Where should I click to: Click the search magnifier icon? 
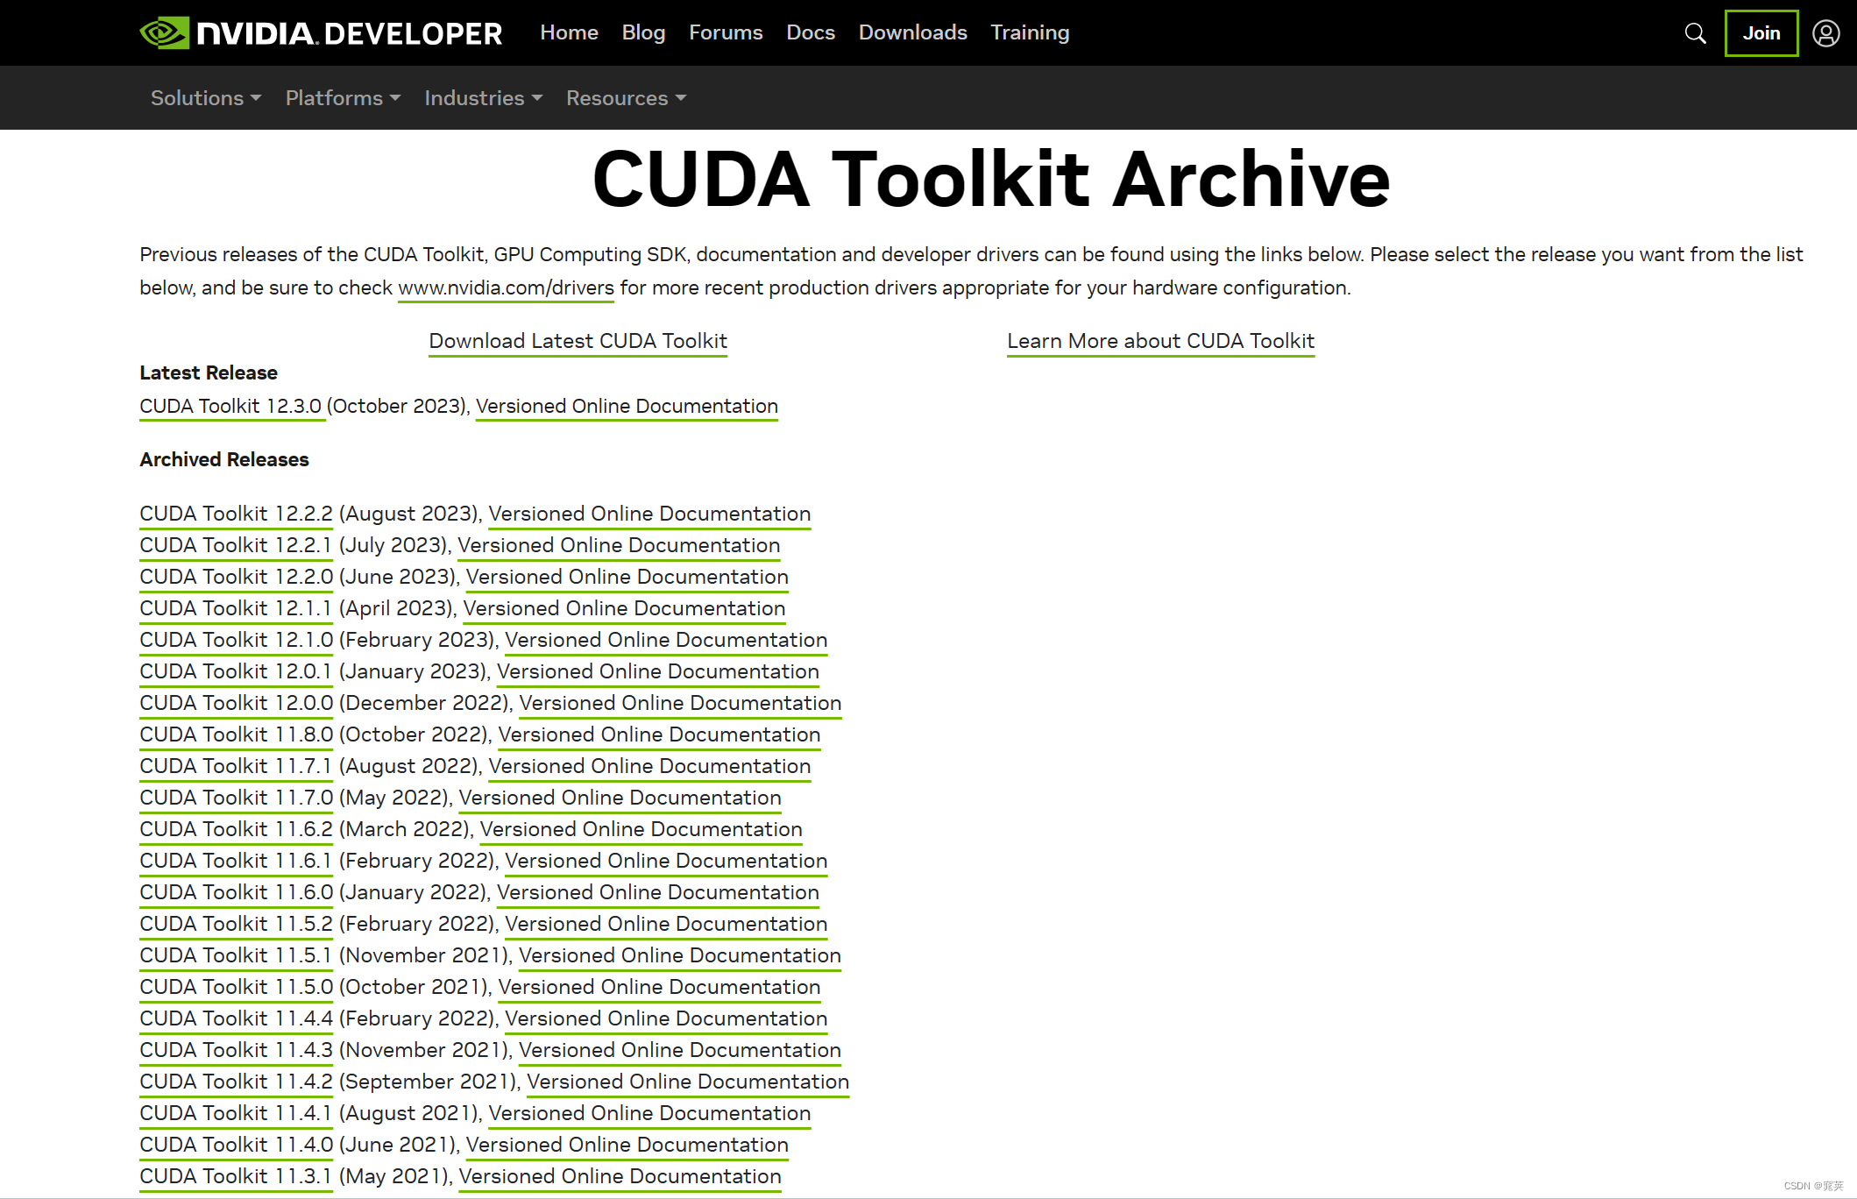(x=1695, y=33)
